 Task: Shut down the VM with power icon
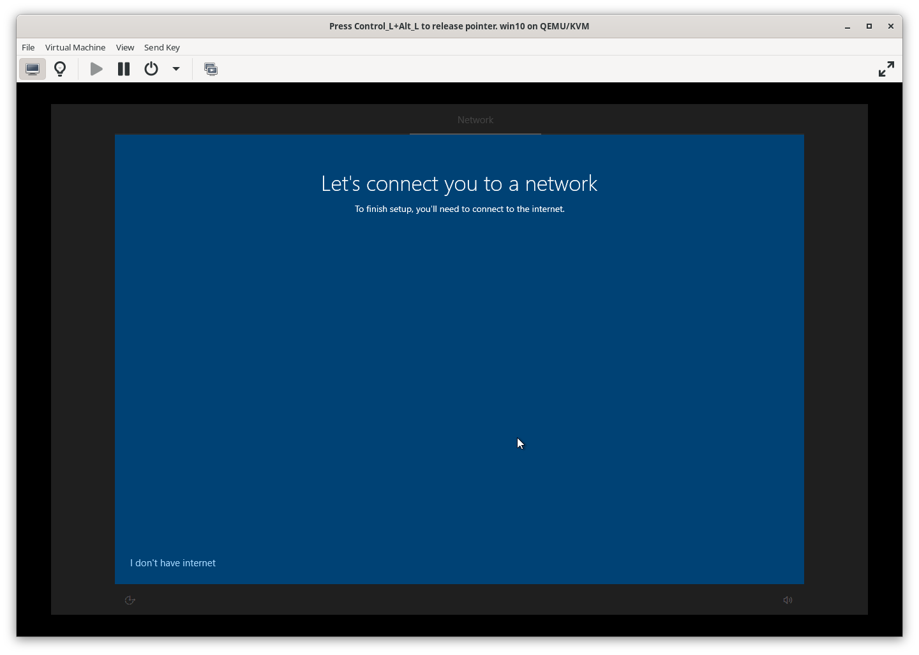point(151,69)
